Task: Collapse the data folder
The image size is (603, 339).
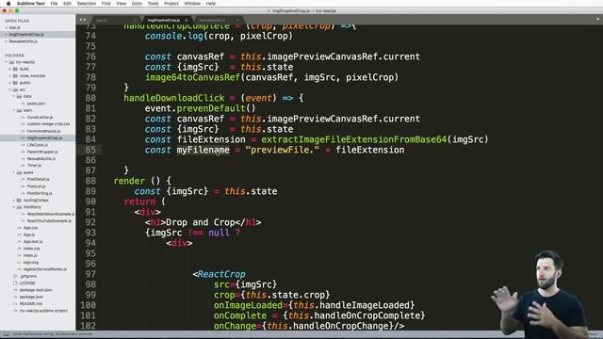Action: point(14,96)
